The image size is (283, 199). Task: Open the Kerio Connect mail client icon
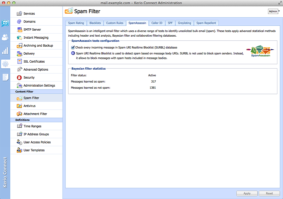[x=5, y=23]
